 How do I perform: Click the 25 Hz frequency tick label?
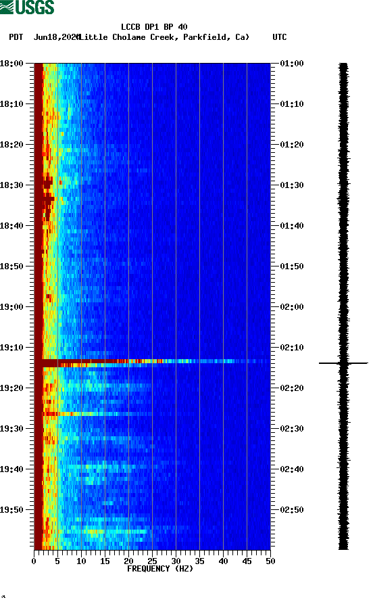click(x=153, y=561)
